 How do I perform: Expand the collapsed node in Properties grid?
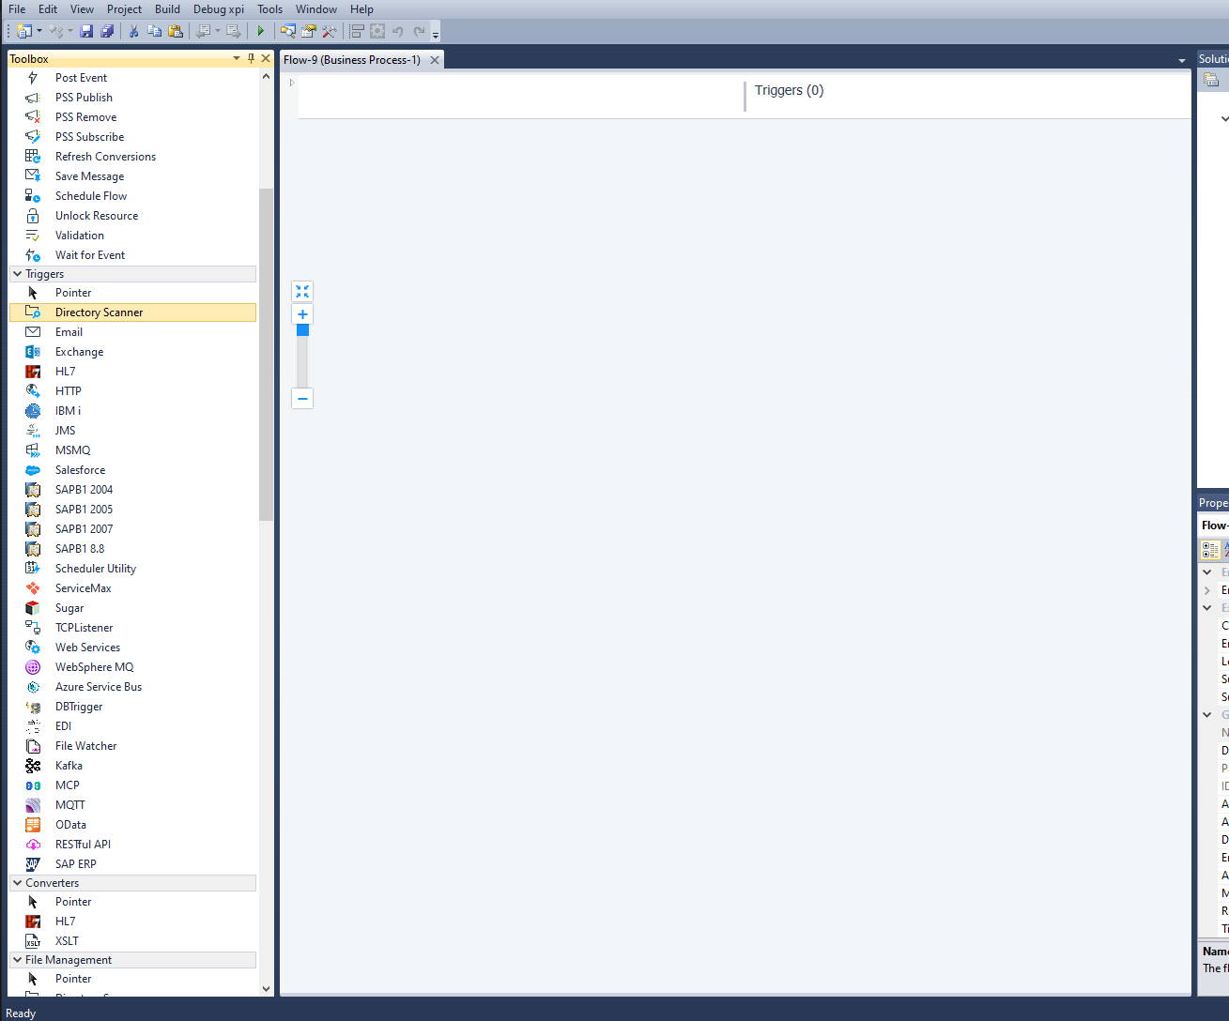tap(1207, 590)
